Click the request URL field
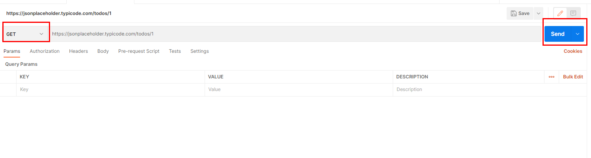Image resolution: width=591 pixels, height=158 pixels. coord(295,34)
